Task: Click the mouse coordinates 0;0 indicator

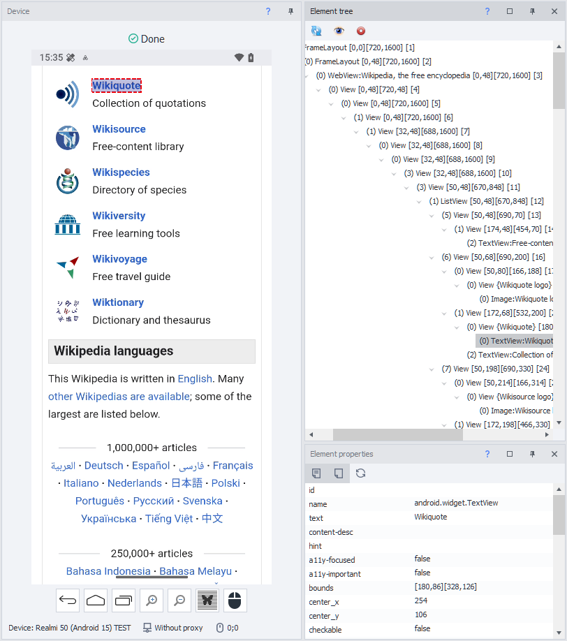Action: (228, 628)
